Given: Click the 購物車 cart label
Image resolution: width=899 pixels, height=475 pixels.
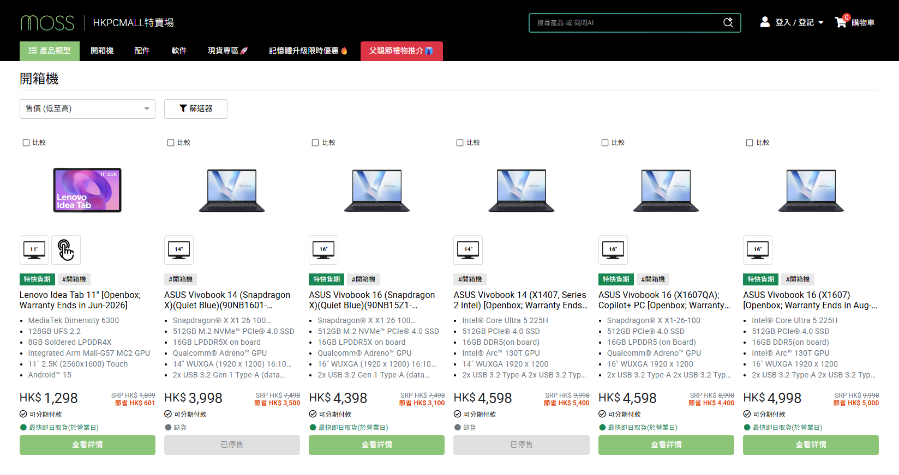Looking at the screenshot, I should (x=863, y=23).
